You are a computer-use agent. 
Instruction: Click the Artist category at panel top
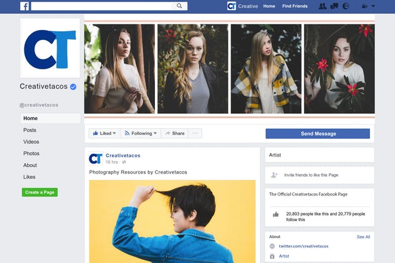click(275, 155)
